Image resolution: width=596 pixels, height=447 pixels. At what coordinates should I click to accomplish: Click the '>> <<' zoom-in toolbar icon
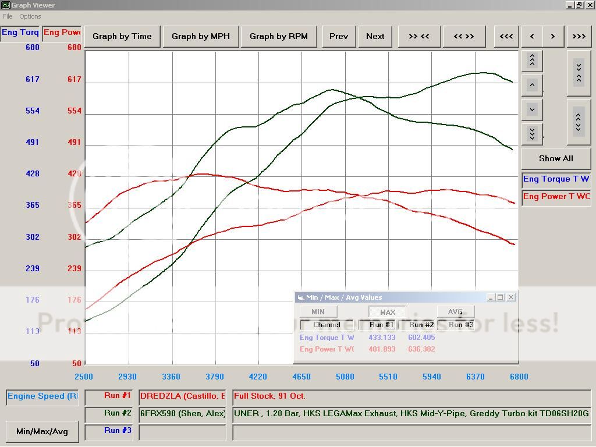[418, 36]
